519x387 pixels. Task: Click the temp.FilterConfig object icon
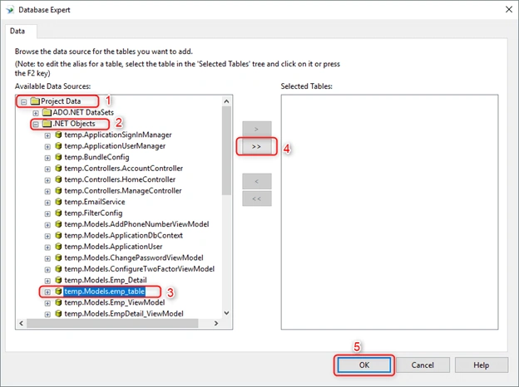coord(58,213)
